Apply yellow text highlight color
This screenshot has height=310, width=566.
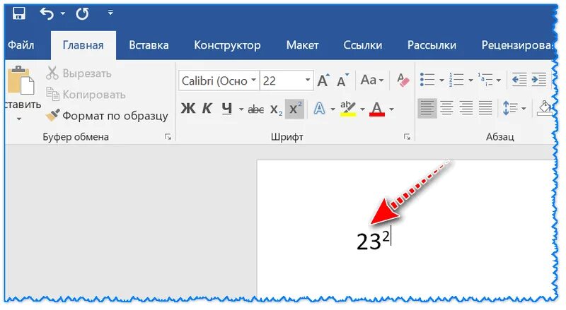point(348,109)
